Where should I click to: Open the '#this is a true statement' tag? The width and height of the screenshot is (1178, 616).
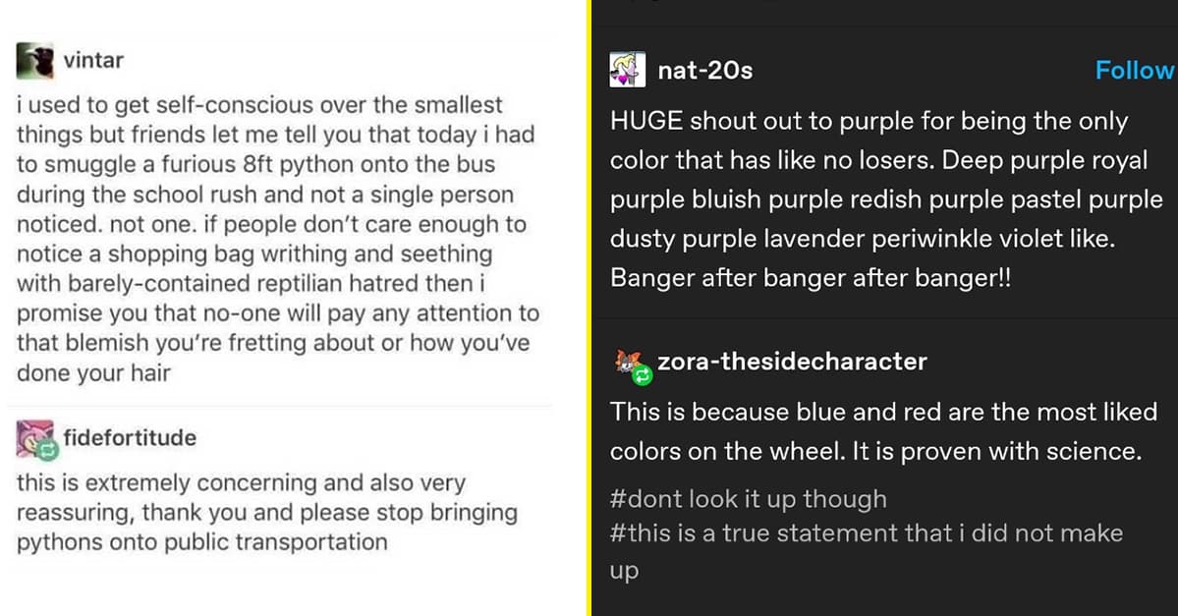(866, 533)
